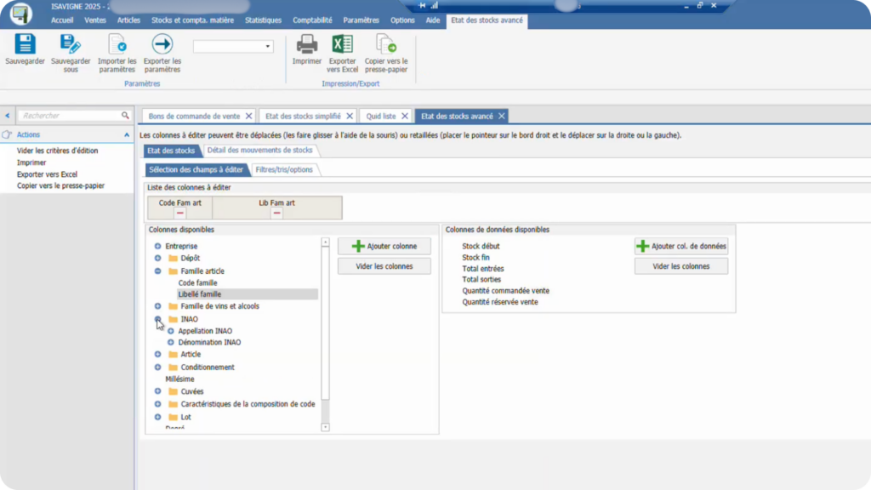Viewport: 871px width, 490px height.
Task: Click the Exporter vers Excel icon
Action: (x=342, y=45)
